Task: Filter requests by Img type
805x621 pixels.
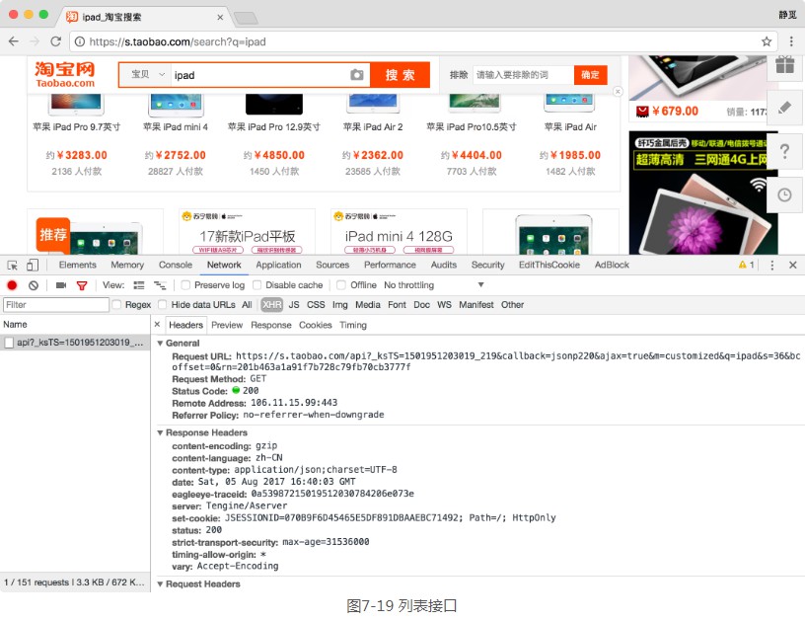Action: 340,305
